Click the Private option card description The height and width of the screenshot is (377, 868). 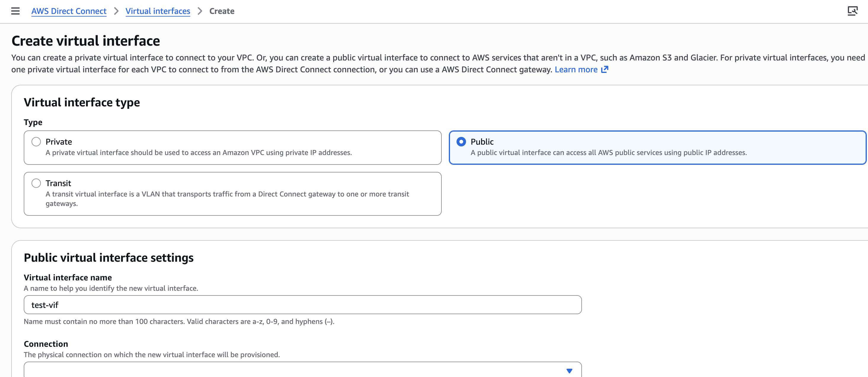pyautogui.click(x=198, y=153)
